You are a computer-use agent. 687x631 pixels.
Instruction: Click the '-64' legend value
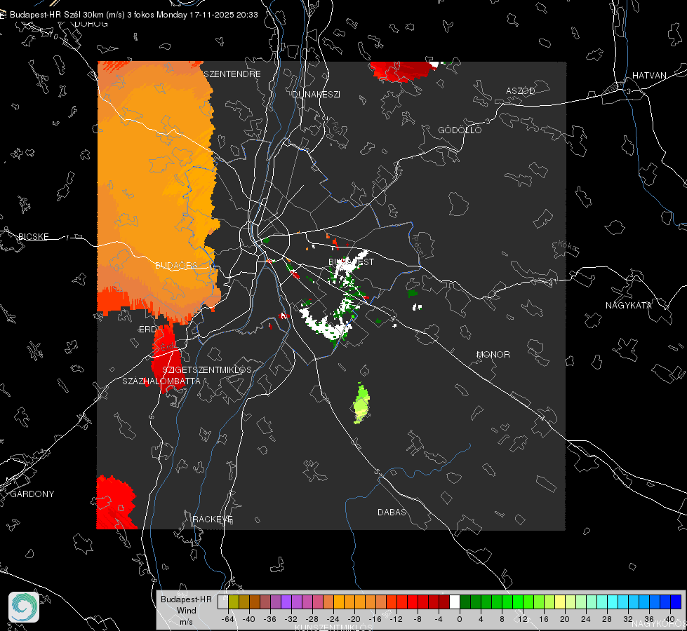pyautogui.click(x=228, y=619)
